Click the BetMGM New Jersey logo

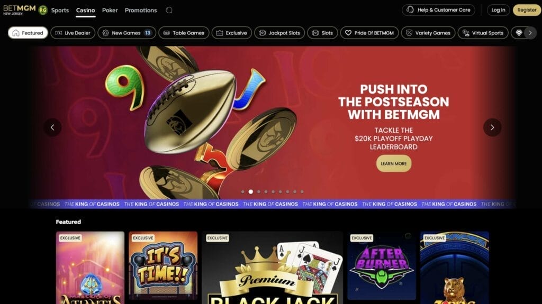[x=20, y=10]
